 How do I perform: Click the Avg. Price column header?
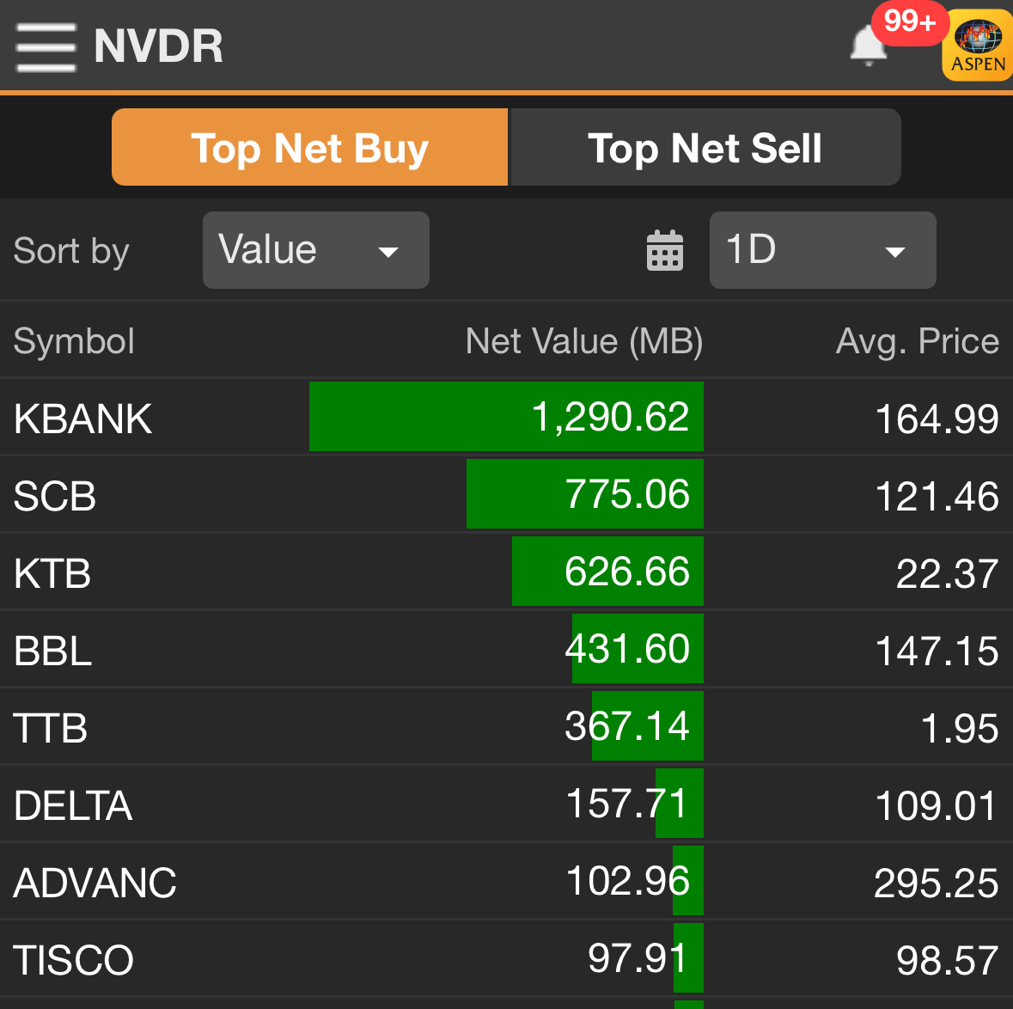pos(917,341)
